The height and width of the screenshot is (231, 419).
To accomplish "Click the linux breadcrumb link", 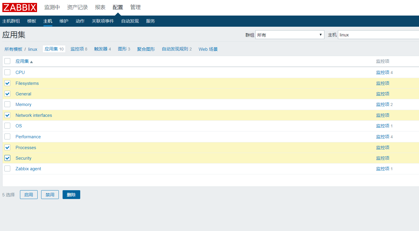I will [33, 49].
